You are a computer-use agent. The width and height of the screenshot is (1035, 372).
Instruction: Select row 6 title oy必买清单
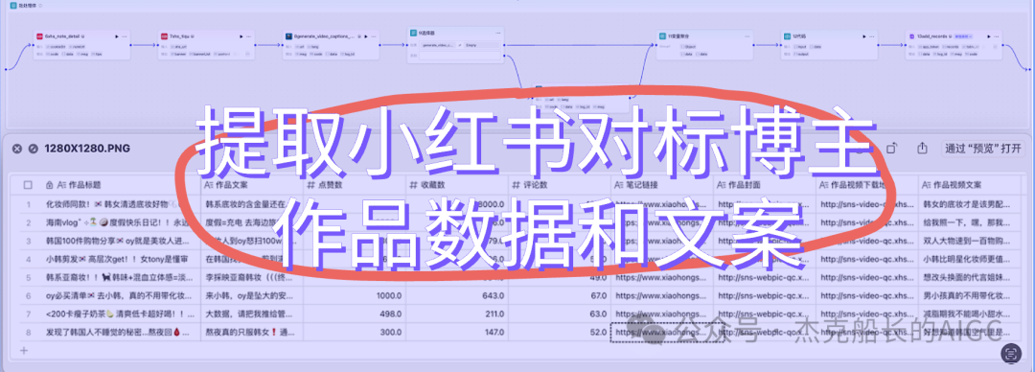coord(120,296)
